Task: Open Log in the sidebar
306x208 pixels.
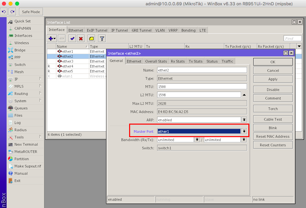Action: click(x=17, y=122)
